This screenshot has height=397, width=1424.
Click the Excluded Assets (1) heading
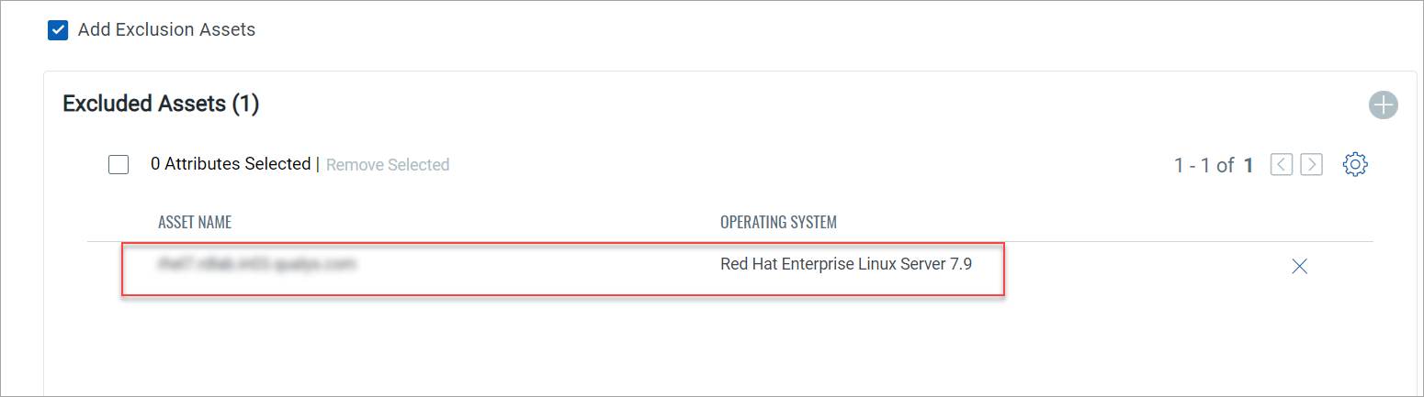161,105
